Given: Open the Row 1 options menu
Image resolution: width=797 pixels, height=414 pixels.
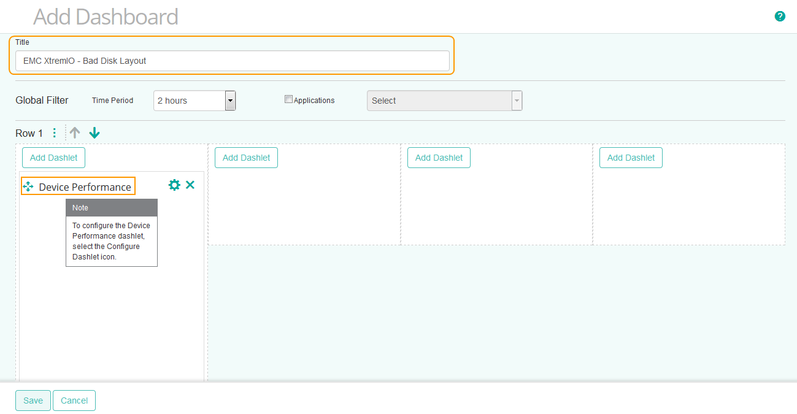Looking at the screenshot, I should 54,132.
